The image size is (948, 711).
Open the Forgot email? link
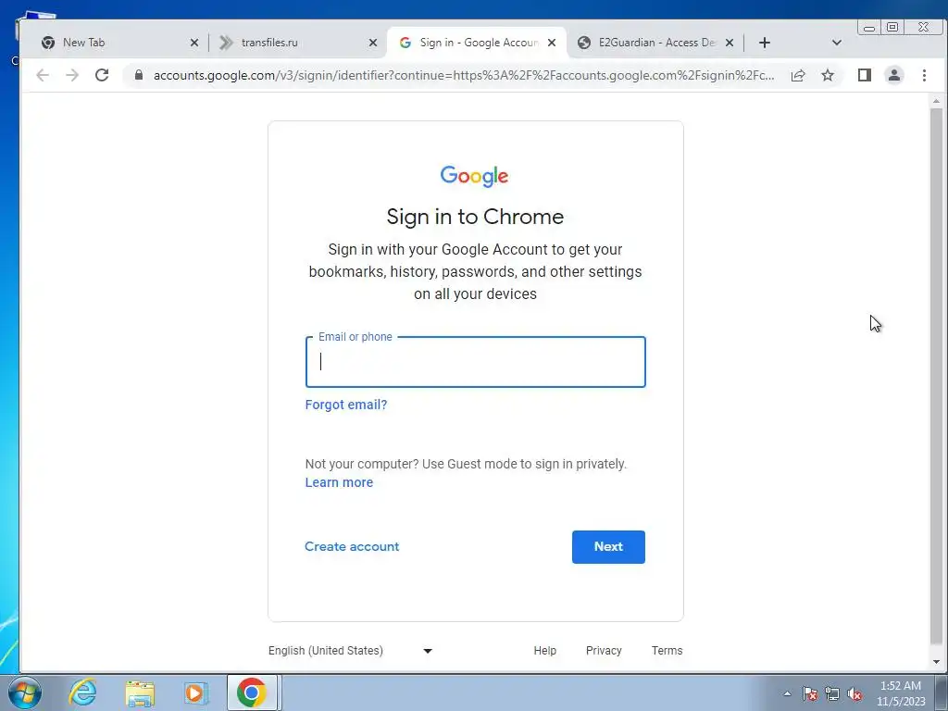pos(346,405)
